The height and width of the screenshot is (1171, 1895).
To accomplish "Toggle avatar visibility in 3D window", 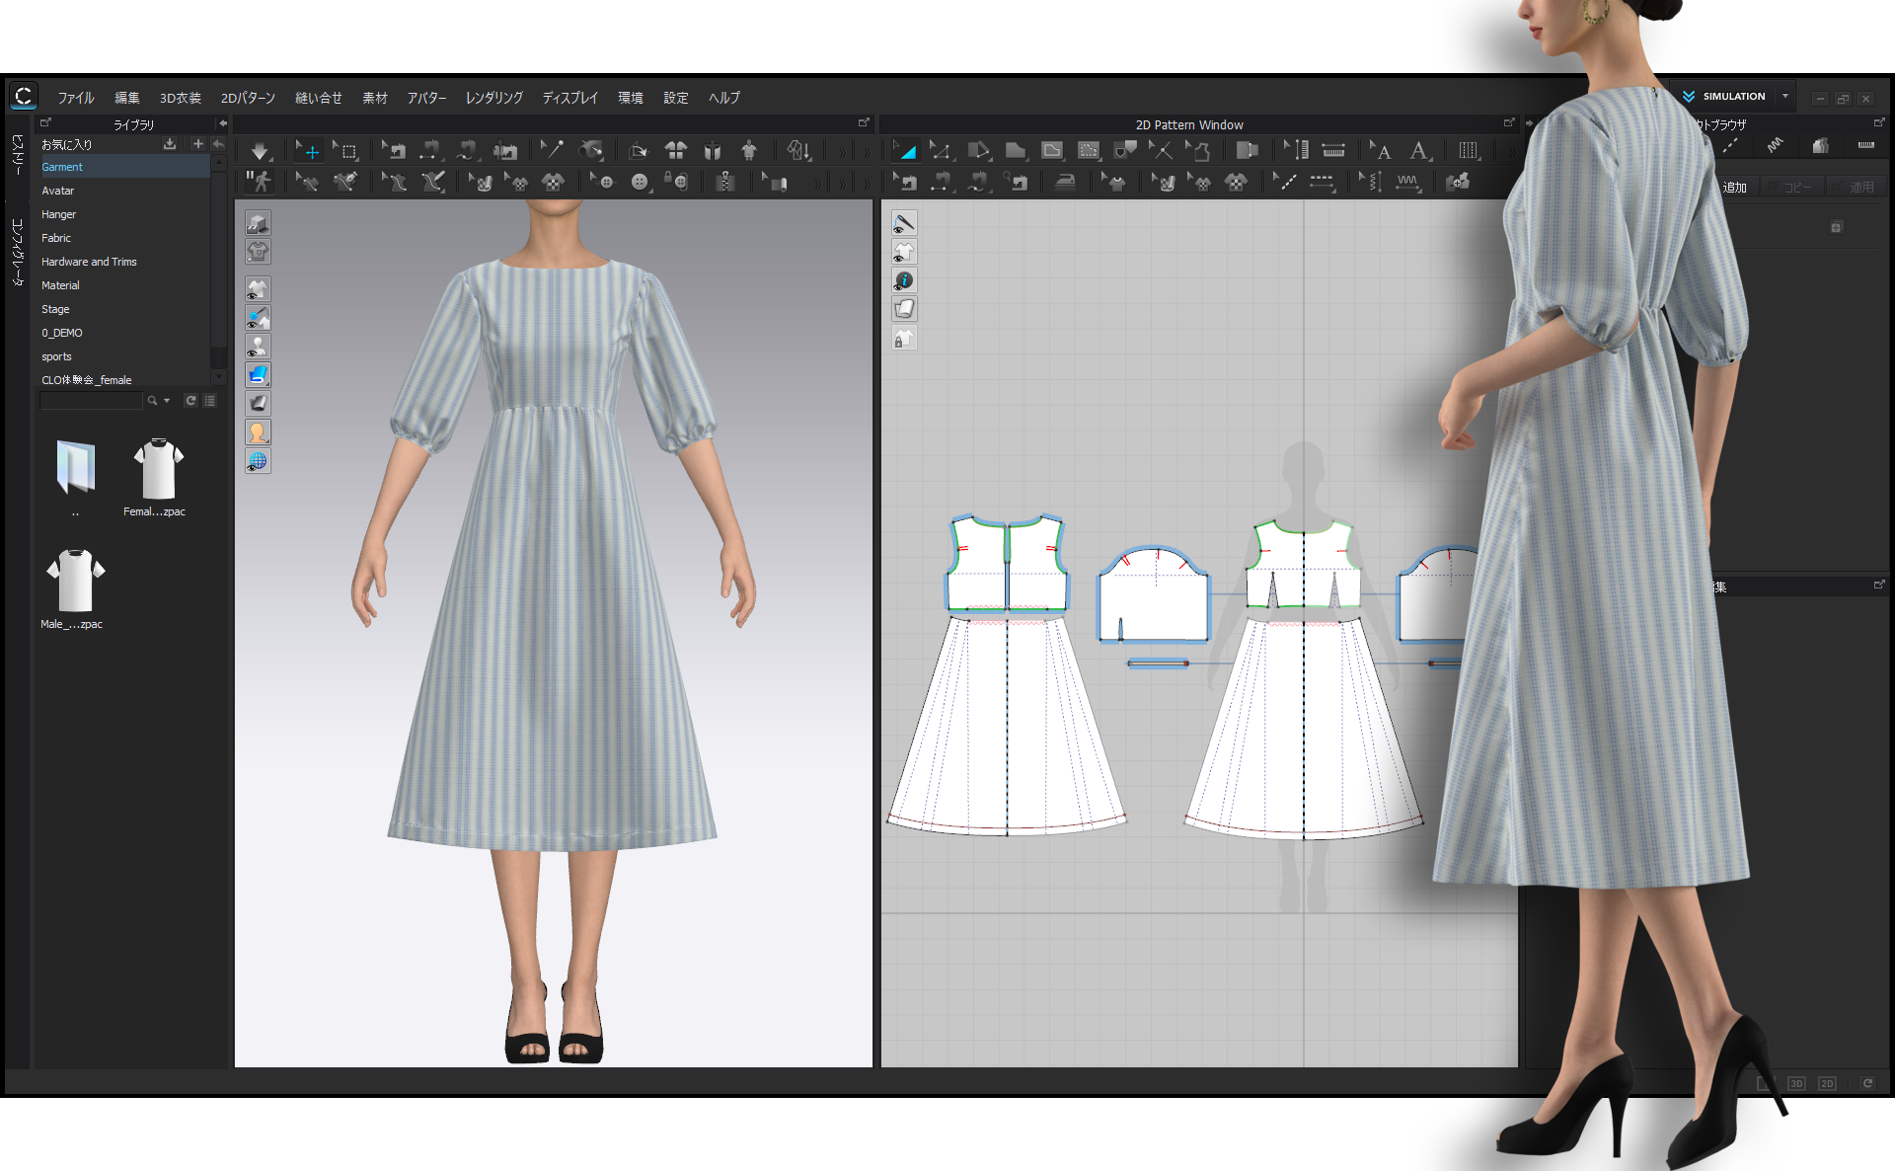I will (258, 347).
